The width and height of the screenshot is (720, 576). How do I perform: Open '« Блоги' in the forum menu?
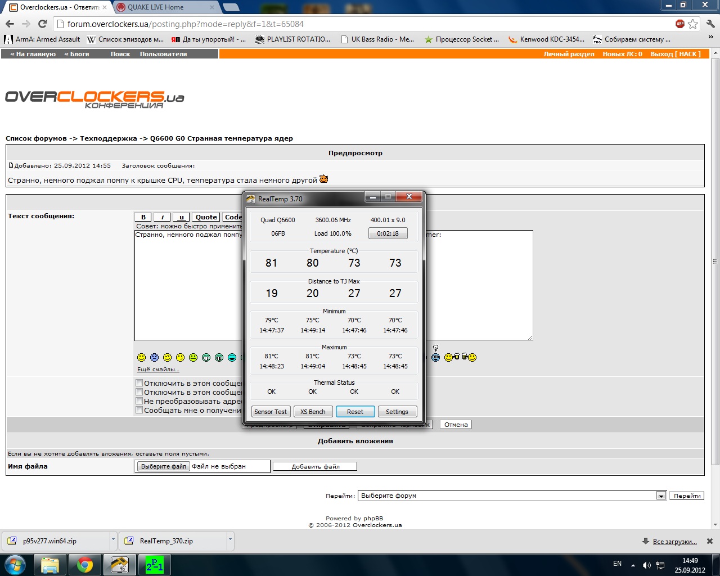coord(76,54)
